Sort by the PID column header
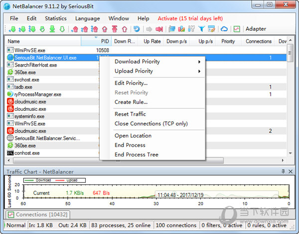This screenshot has height=234, width=299. (96, 41)
